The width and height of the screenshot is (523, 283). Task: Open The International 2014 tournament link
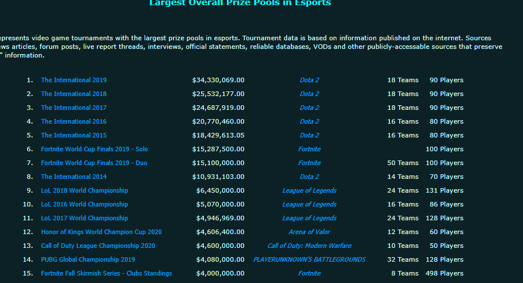pos(74,177)
